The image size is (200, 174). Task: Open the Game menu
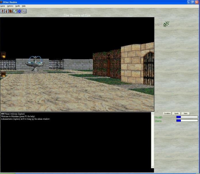click(3, 6)
